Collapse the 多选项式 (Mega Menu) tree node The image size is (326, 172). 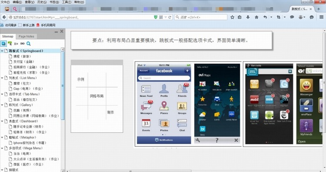2,148
